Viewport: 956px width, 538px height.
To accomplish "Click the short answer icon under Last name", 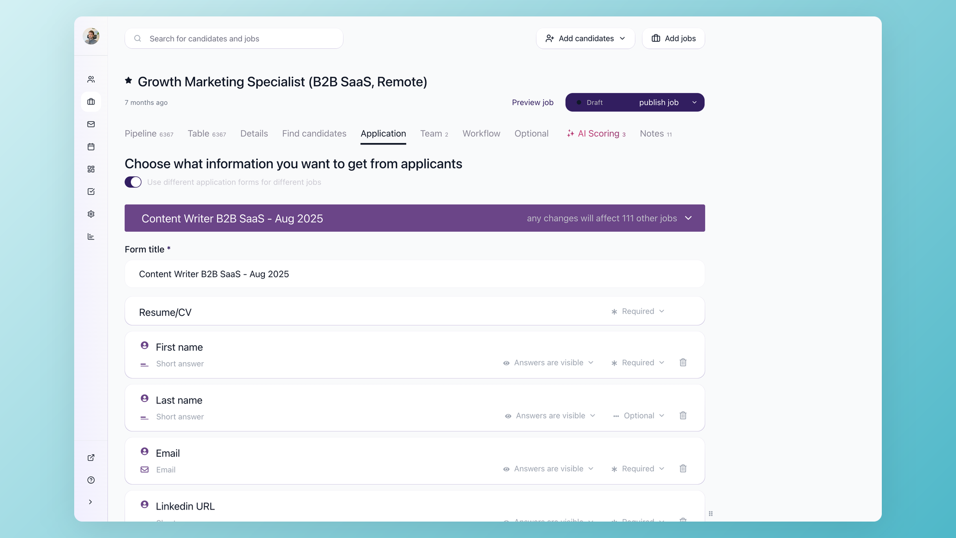I will [x=144, y=417].
